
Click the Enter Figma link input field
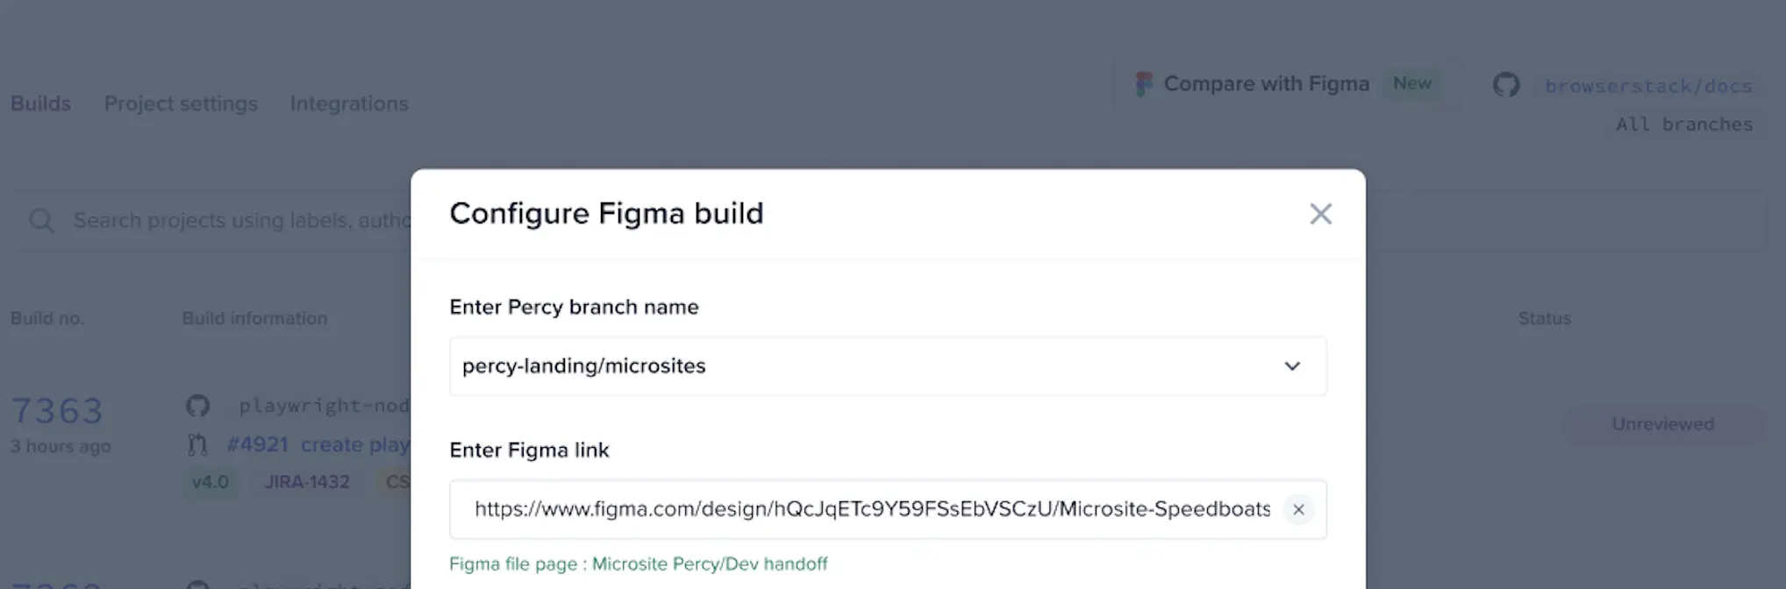(872, 509)
